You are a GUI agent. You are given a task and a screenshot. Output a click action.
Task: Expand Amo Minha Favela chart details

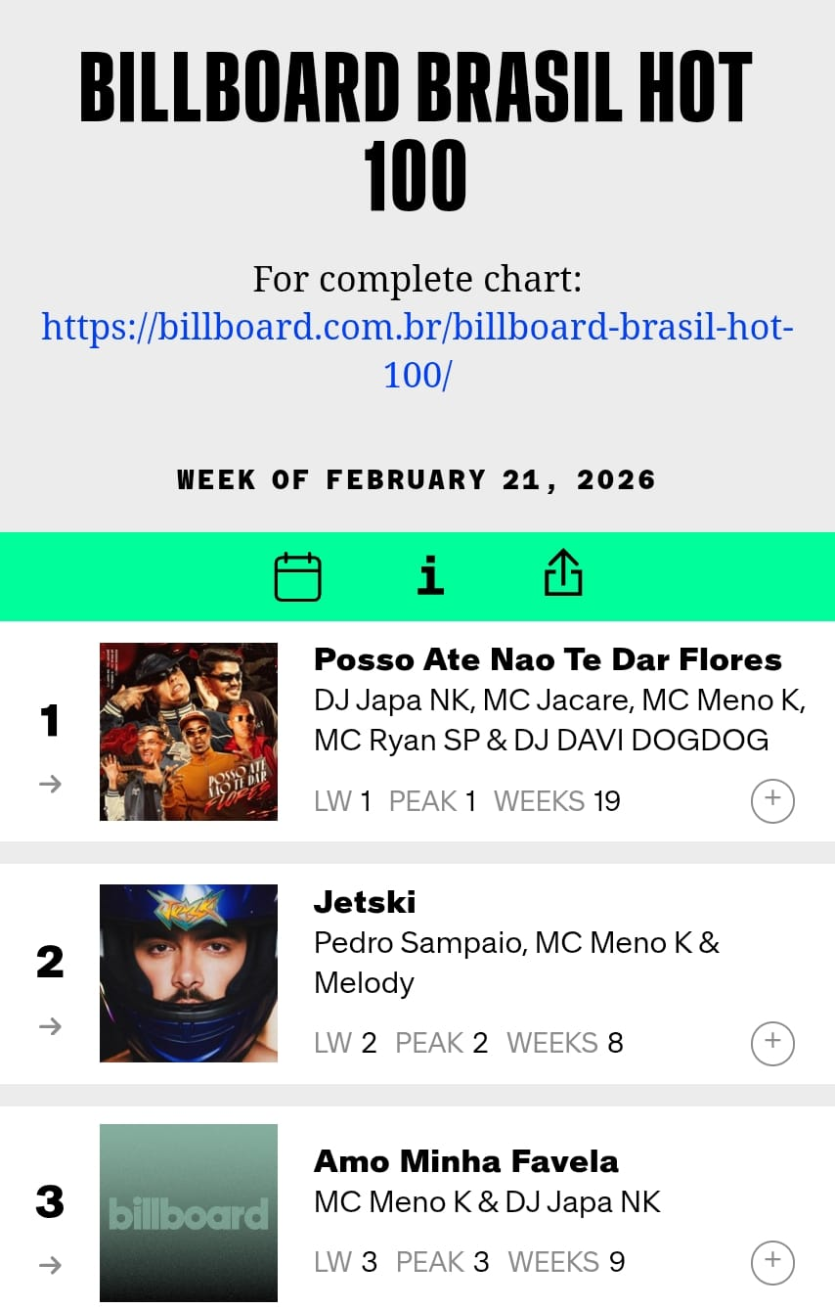(772, 1262)
